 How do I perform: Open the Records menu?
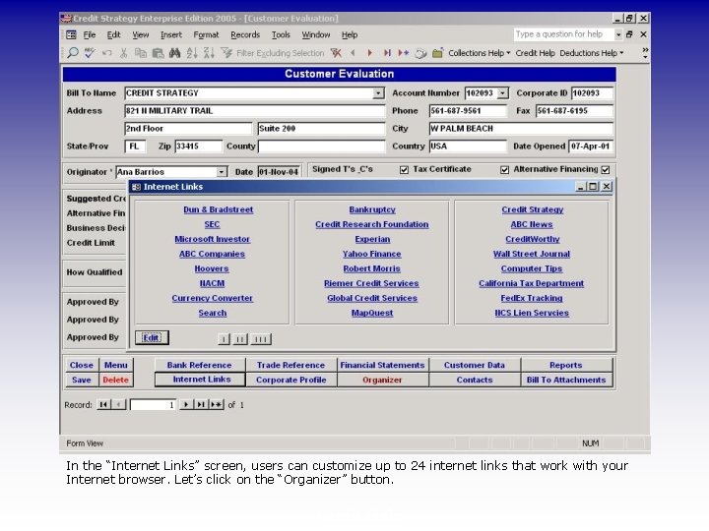point(245,34)
